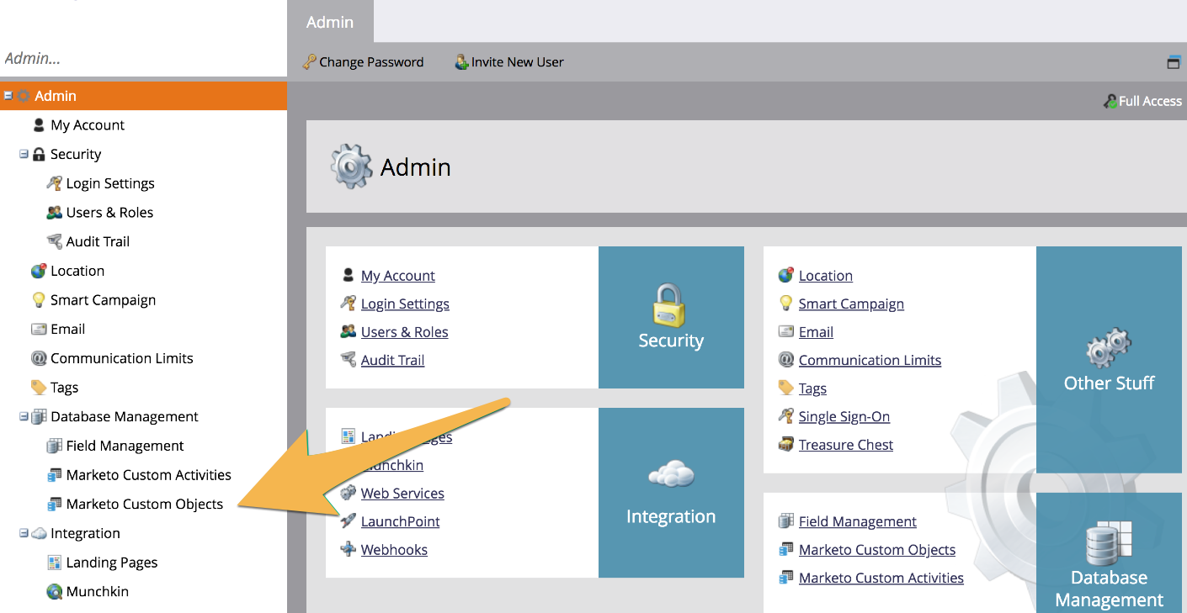The image size is (1187, 613).
Task: Click the Invite New User icon
Action: point(460,62)
